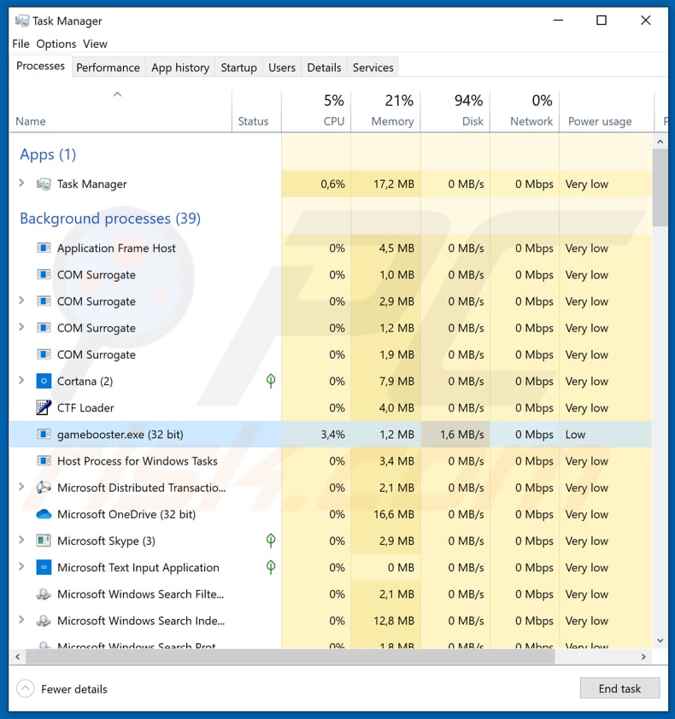Expand Microsoft Text Input Application row
This screenshot has width=675, height=719.
click(x=21, y=566)
